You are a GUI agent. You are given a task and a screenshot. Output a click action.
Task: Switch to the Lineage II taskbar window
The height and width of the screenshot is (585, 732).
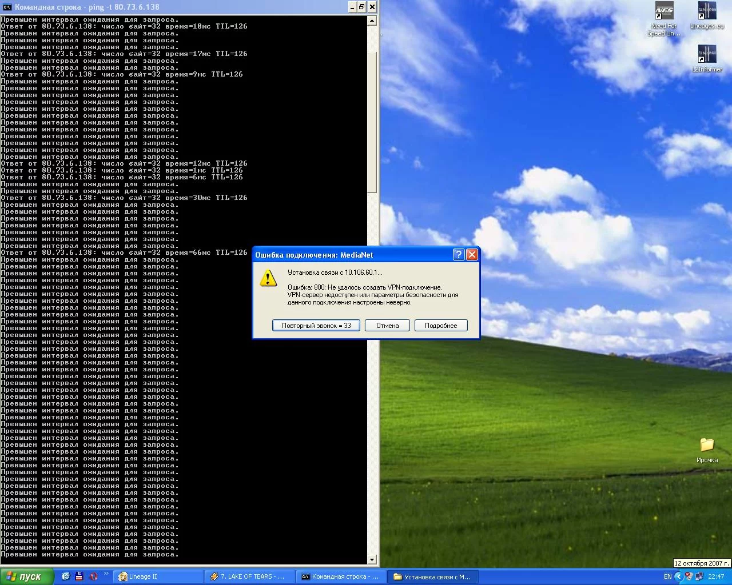(x=158, y=576)
